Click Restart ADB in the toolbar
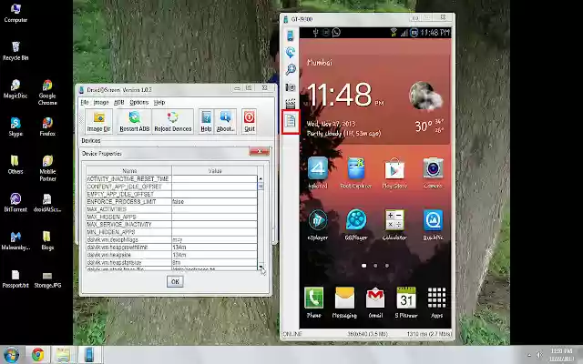The image size is (583, 364). pos(135,121)
